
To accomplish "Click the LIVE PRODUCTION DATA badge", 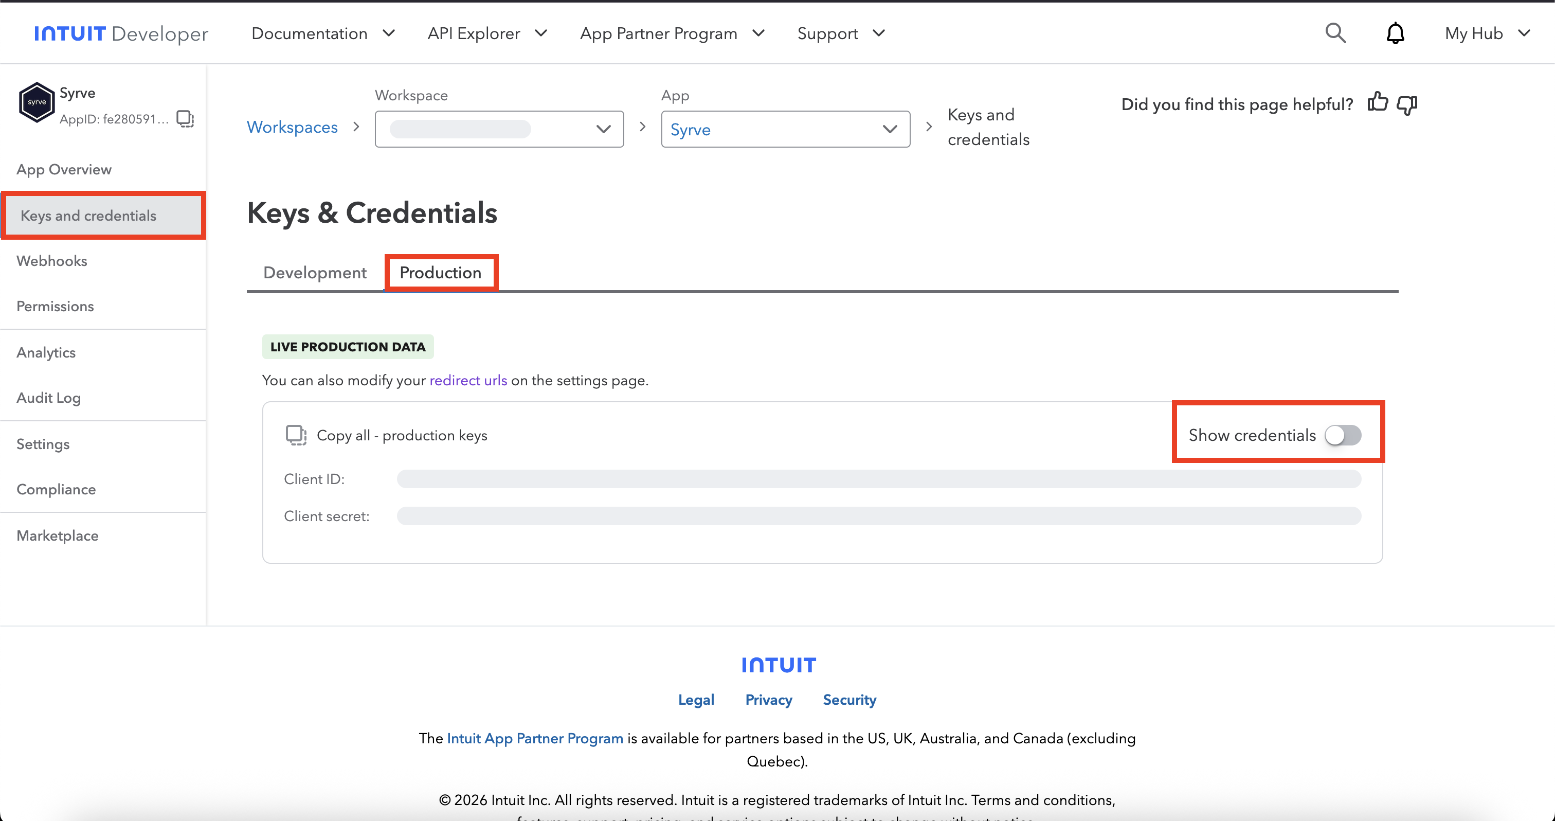I will coord(348,347).
